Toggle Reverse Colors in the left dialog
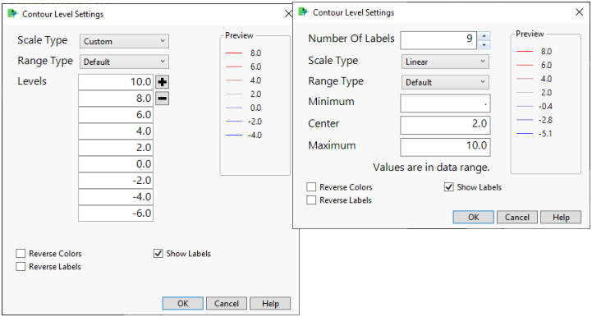 click(x=21, y=253)
